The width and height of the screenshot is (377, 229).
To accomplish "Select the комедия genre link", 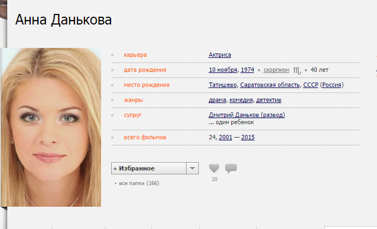I will 241,100.
